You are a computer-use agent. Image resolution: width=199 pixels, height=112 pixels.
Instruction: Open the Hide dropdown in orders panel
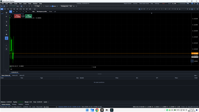pyautogui.click(x=196, y=75)
